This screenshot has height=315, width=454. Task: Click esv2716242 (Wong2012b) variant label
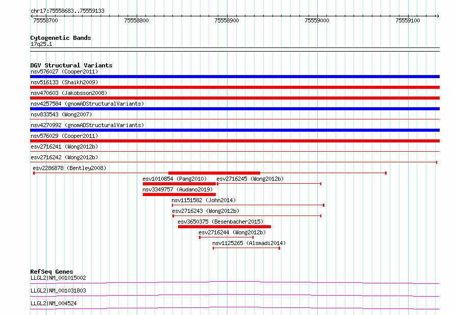pos(64,157)
